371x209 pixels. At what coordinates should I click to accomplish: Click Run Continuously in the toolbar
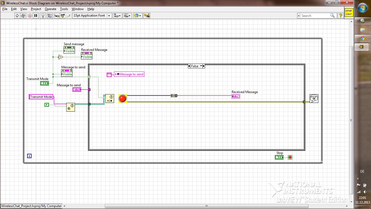(x=23, y=16)
